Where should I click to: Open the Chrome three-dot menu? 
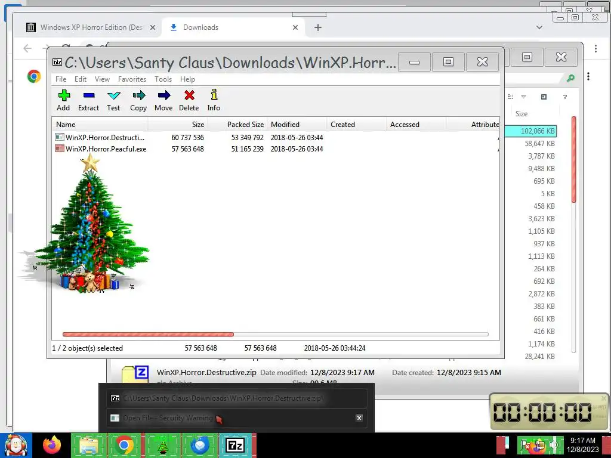pos(595,49)
